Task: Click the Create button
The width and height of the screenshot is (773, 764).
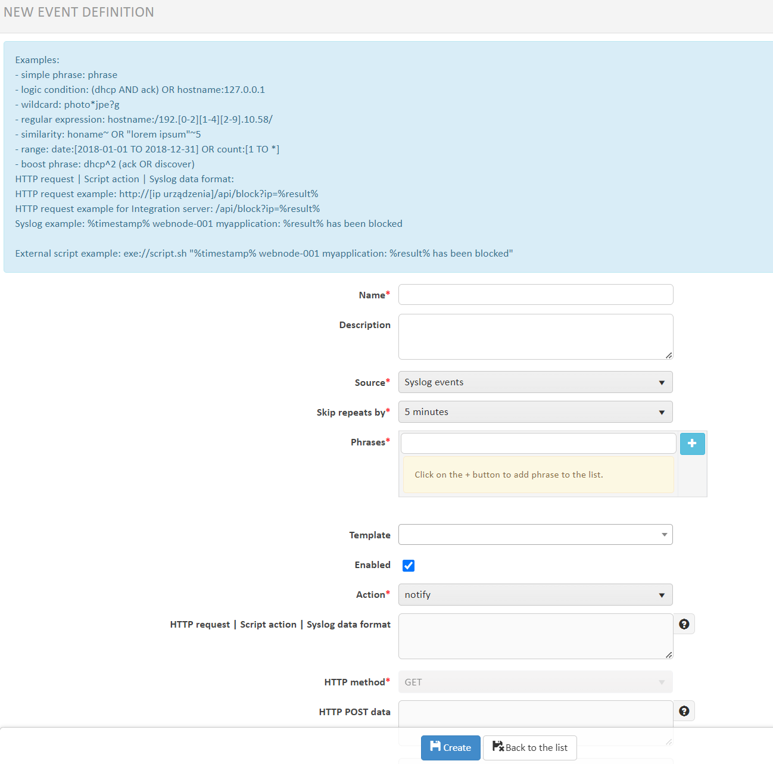Action: click(451, 748)
